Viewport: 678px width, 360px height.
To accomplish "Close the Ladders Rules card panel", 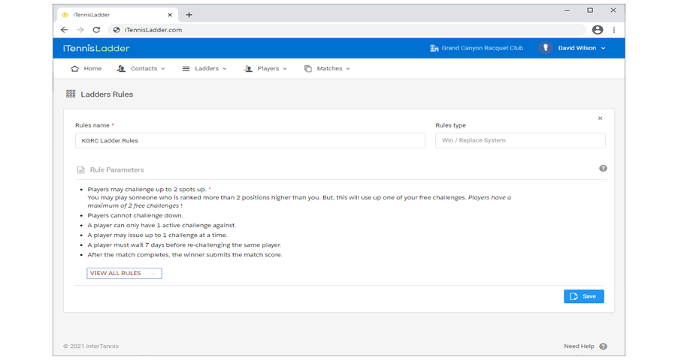I will click(600, 118).
